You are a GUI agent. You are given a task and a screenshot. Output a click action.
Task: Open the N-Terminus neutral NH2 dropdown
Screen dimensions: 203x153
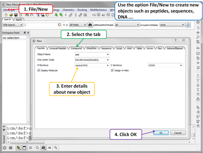[92, 65]
